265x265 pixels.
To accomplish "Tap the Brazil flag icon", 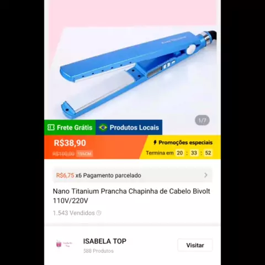I will 103,128.
